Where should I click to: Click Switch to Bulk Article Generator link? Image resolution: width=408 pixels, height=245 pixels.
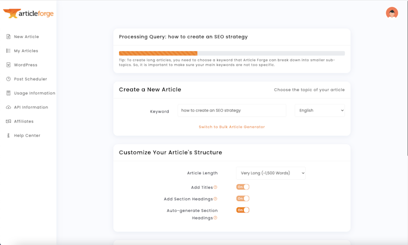(232, 127)
